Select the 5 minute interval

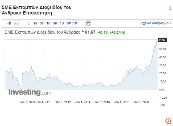28,23
